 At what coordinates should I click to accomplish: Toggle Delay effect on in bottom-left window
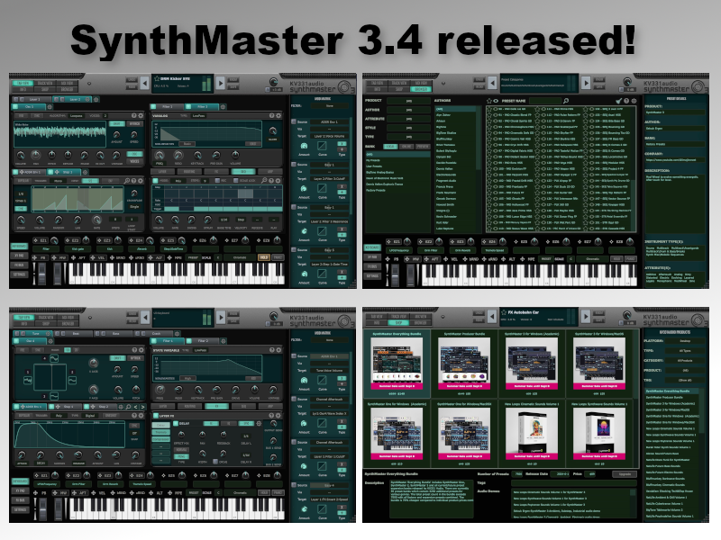[176, 423]
